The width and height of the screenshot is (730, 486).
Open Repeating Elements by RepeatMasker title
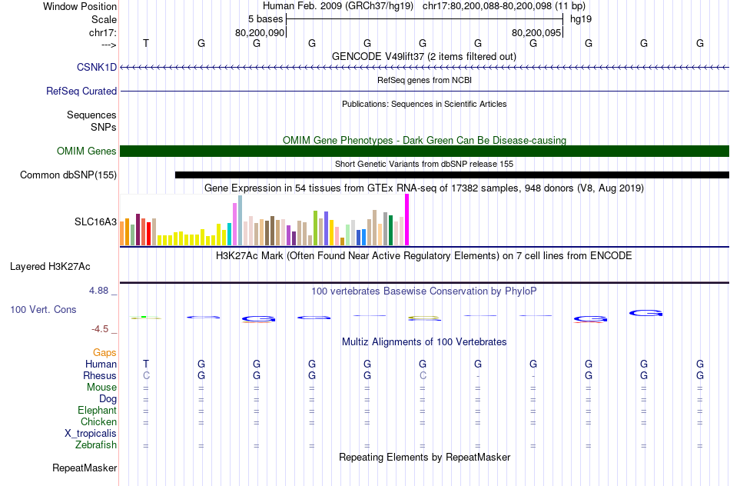click(424, 458)
